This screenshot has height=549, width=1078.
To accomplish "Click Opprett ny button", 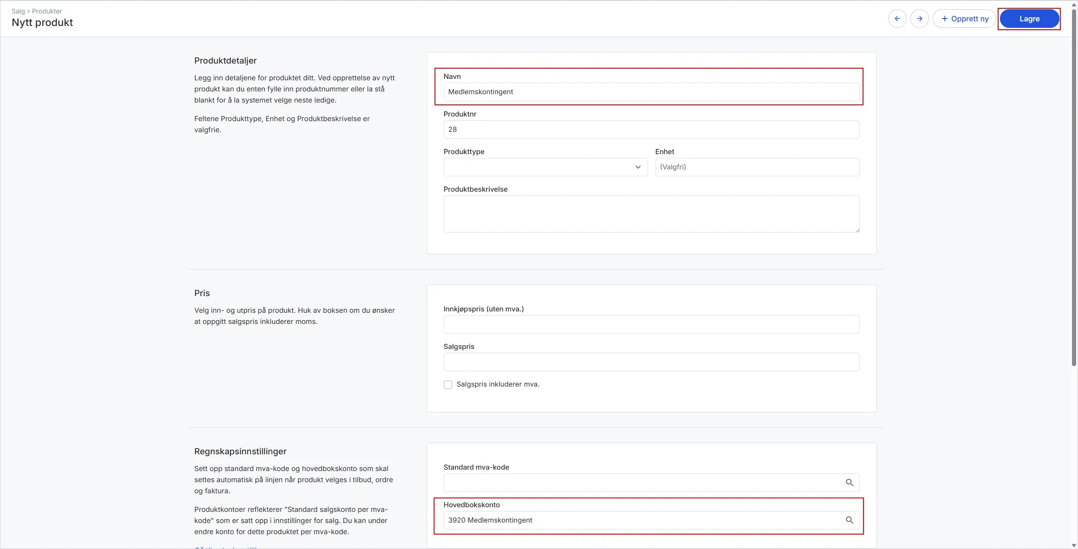I will point(964,19).
